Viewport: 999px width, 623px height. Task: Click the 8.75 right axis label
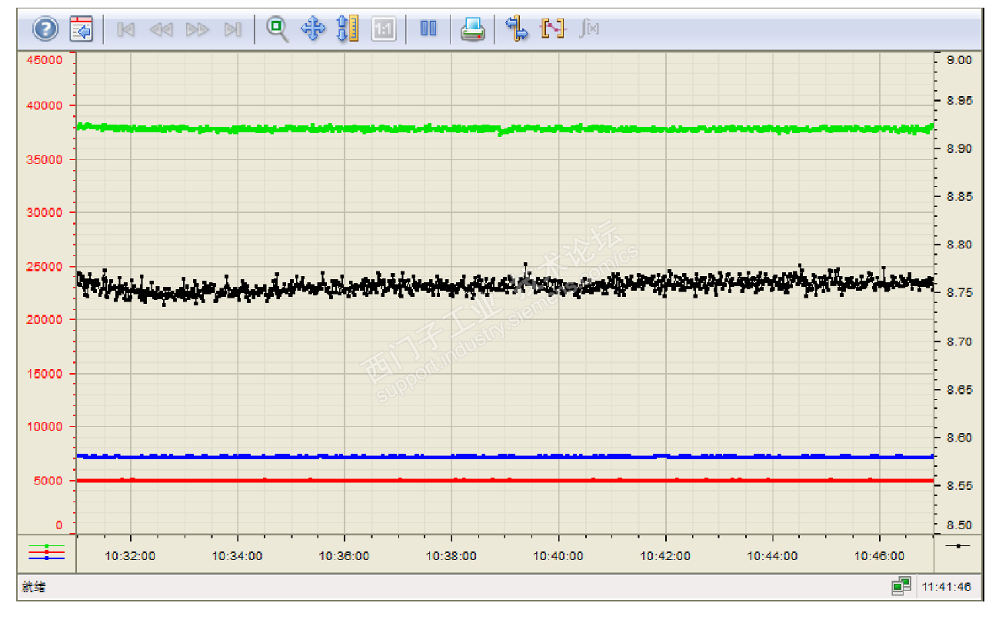tap(959, 293)
